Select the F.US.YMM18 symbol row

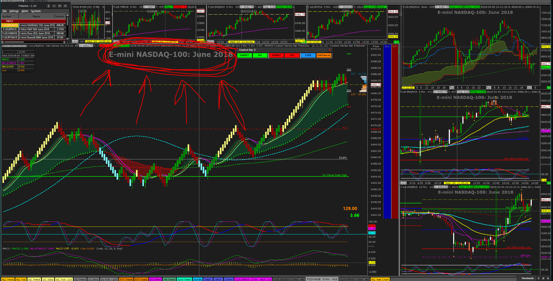click(x=33, y=33)
